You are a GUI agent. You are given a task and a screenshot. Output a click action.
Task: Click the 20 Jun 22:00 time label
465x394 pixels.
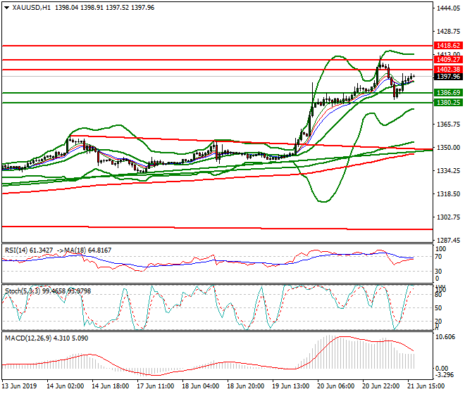click(x=381, y=386)
